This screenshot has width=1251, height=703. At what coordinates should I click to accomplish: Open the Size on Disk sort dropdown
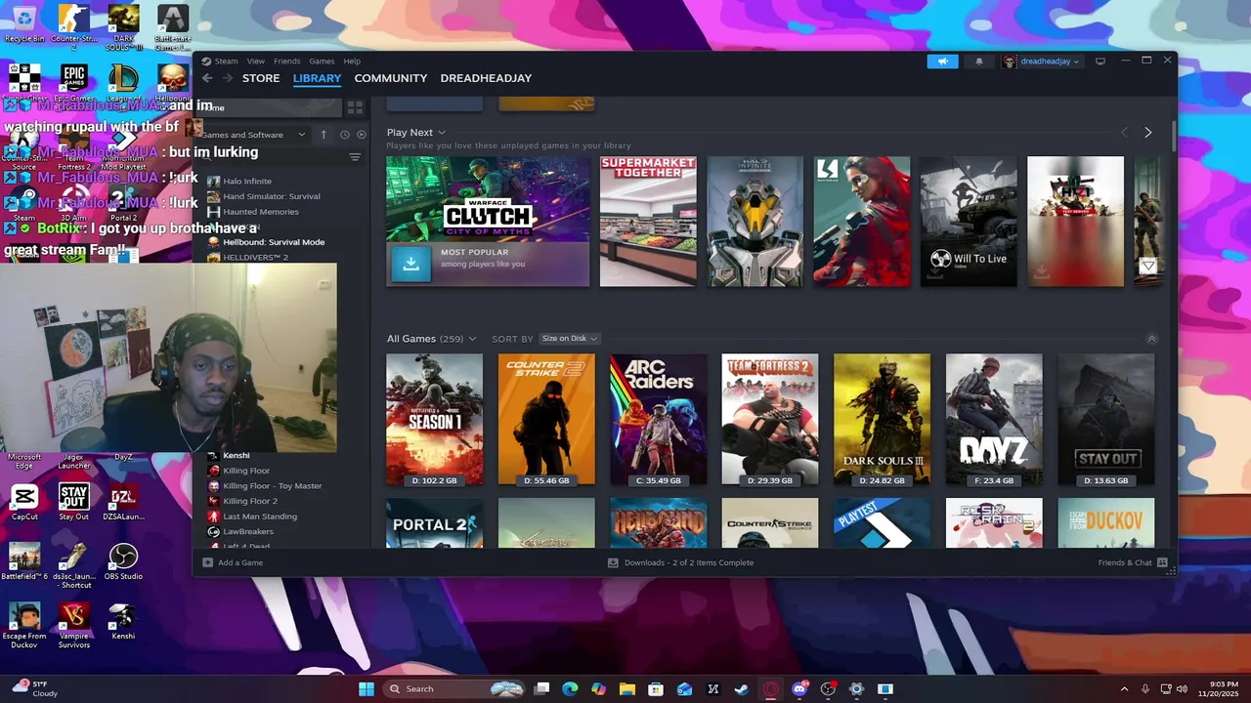pos(570,339)
